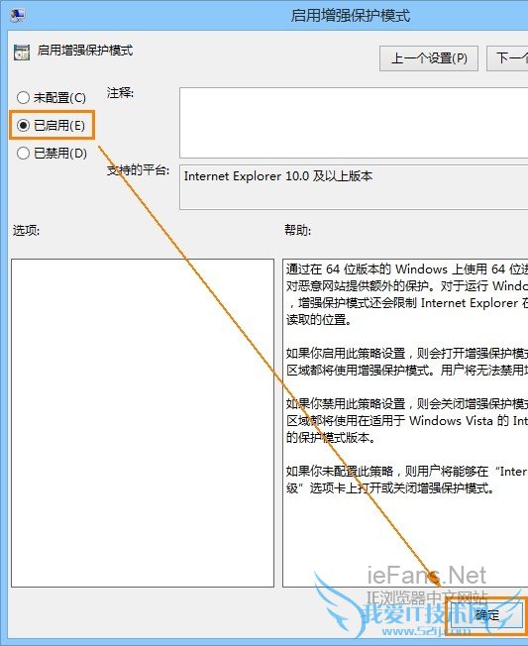Image resolution: width=528 pixels, height=646 pixels.
Task: Click the help line 读取的位置。
Action: click(319, 320)
